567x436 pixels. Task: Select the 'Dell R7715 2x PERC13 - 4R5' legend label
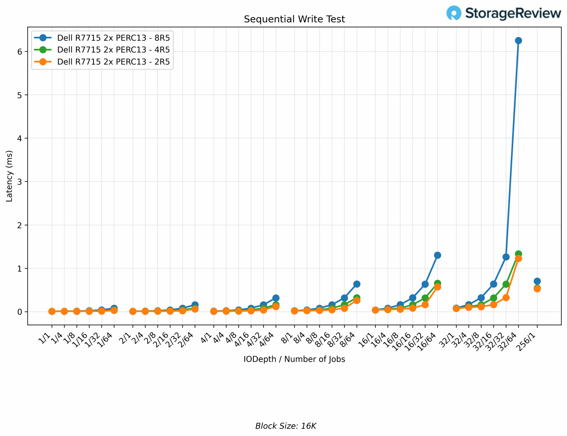tap(113, 50)
